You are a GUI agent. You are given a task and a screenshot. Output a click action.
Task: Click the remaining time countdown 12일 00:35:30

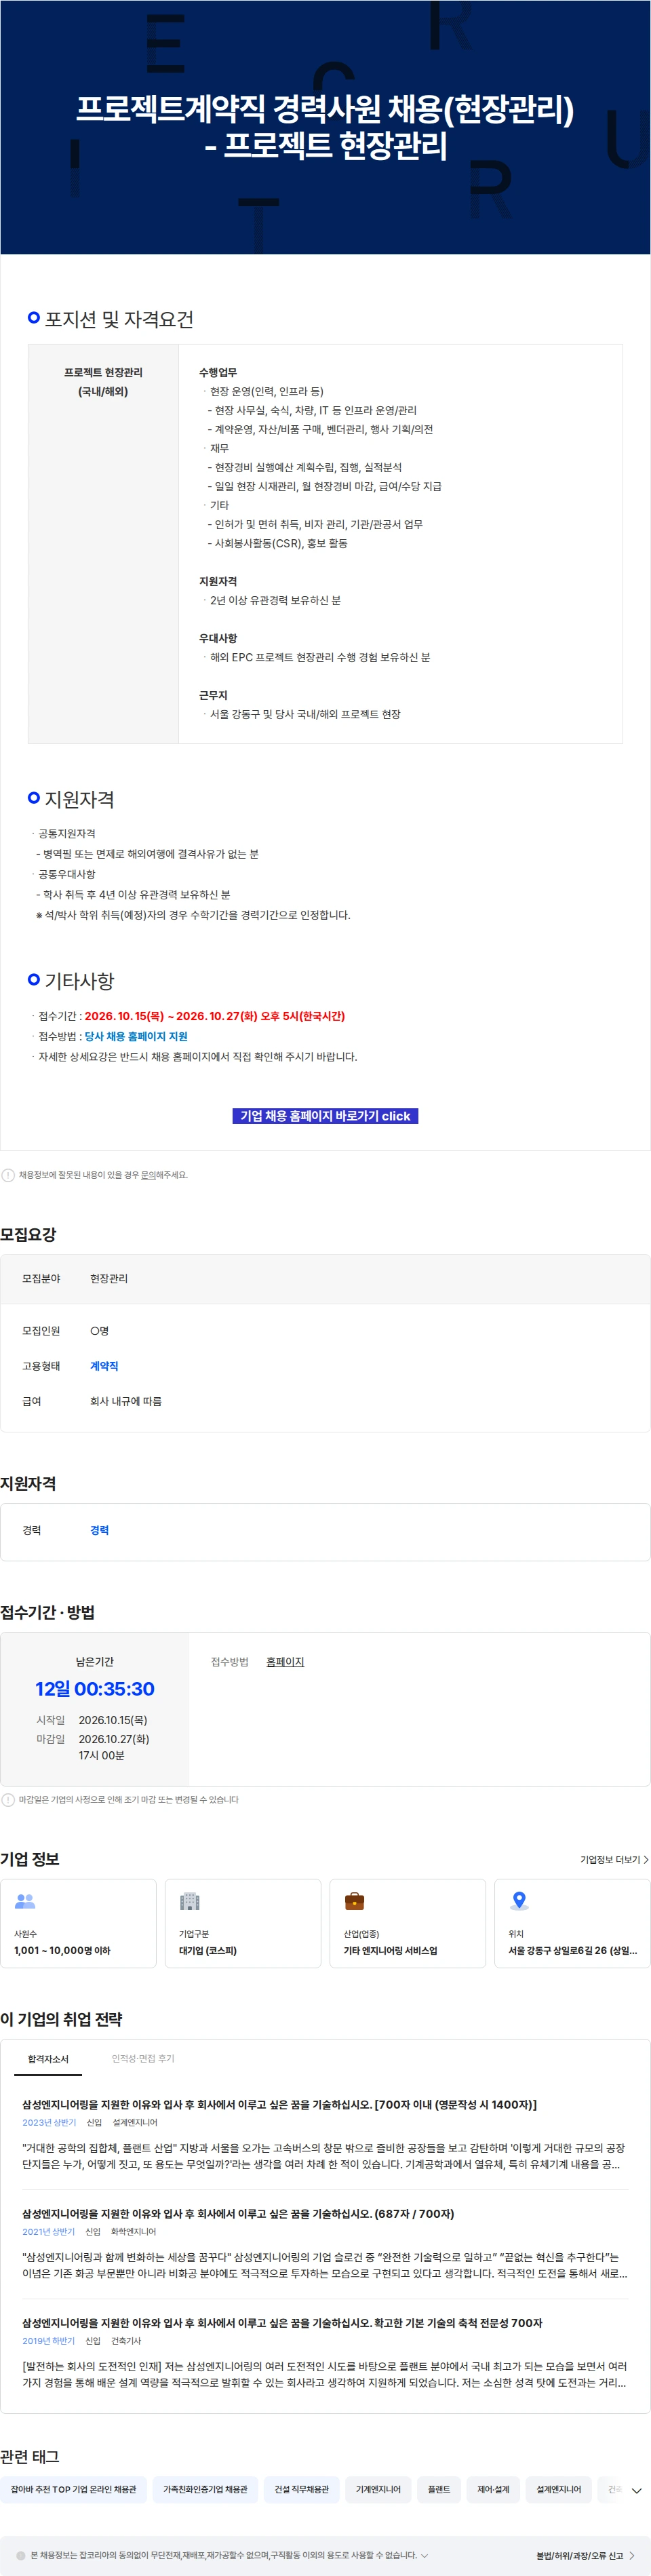95,1689
